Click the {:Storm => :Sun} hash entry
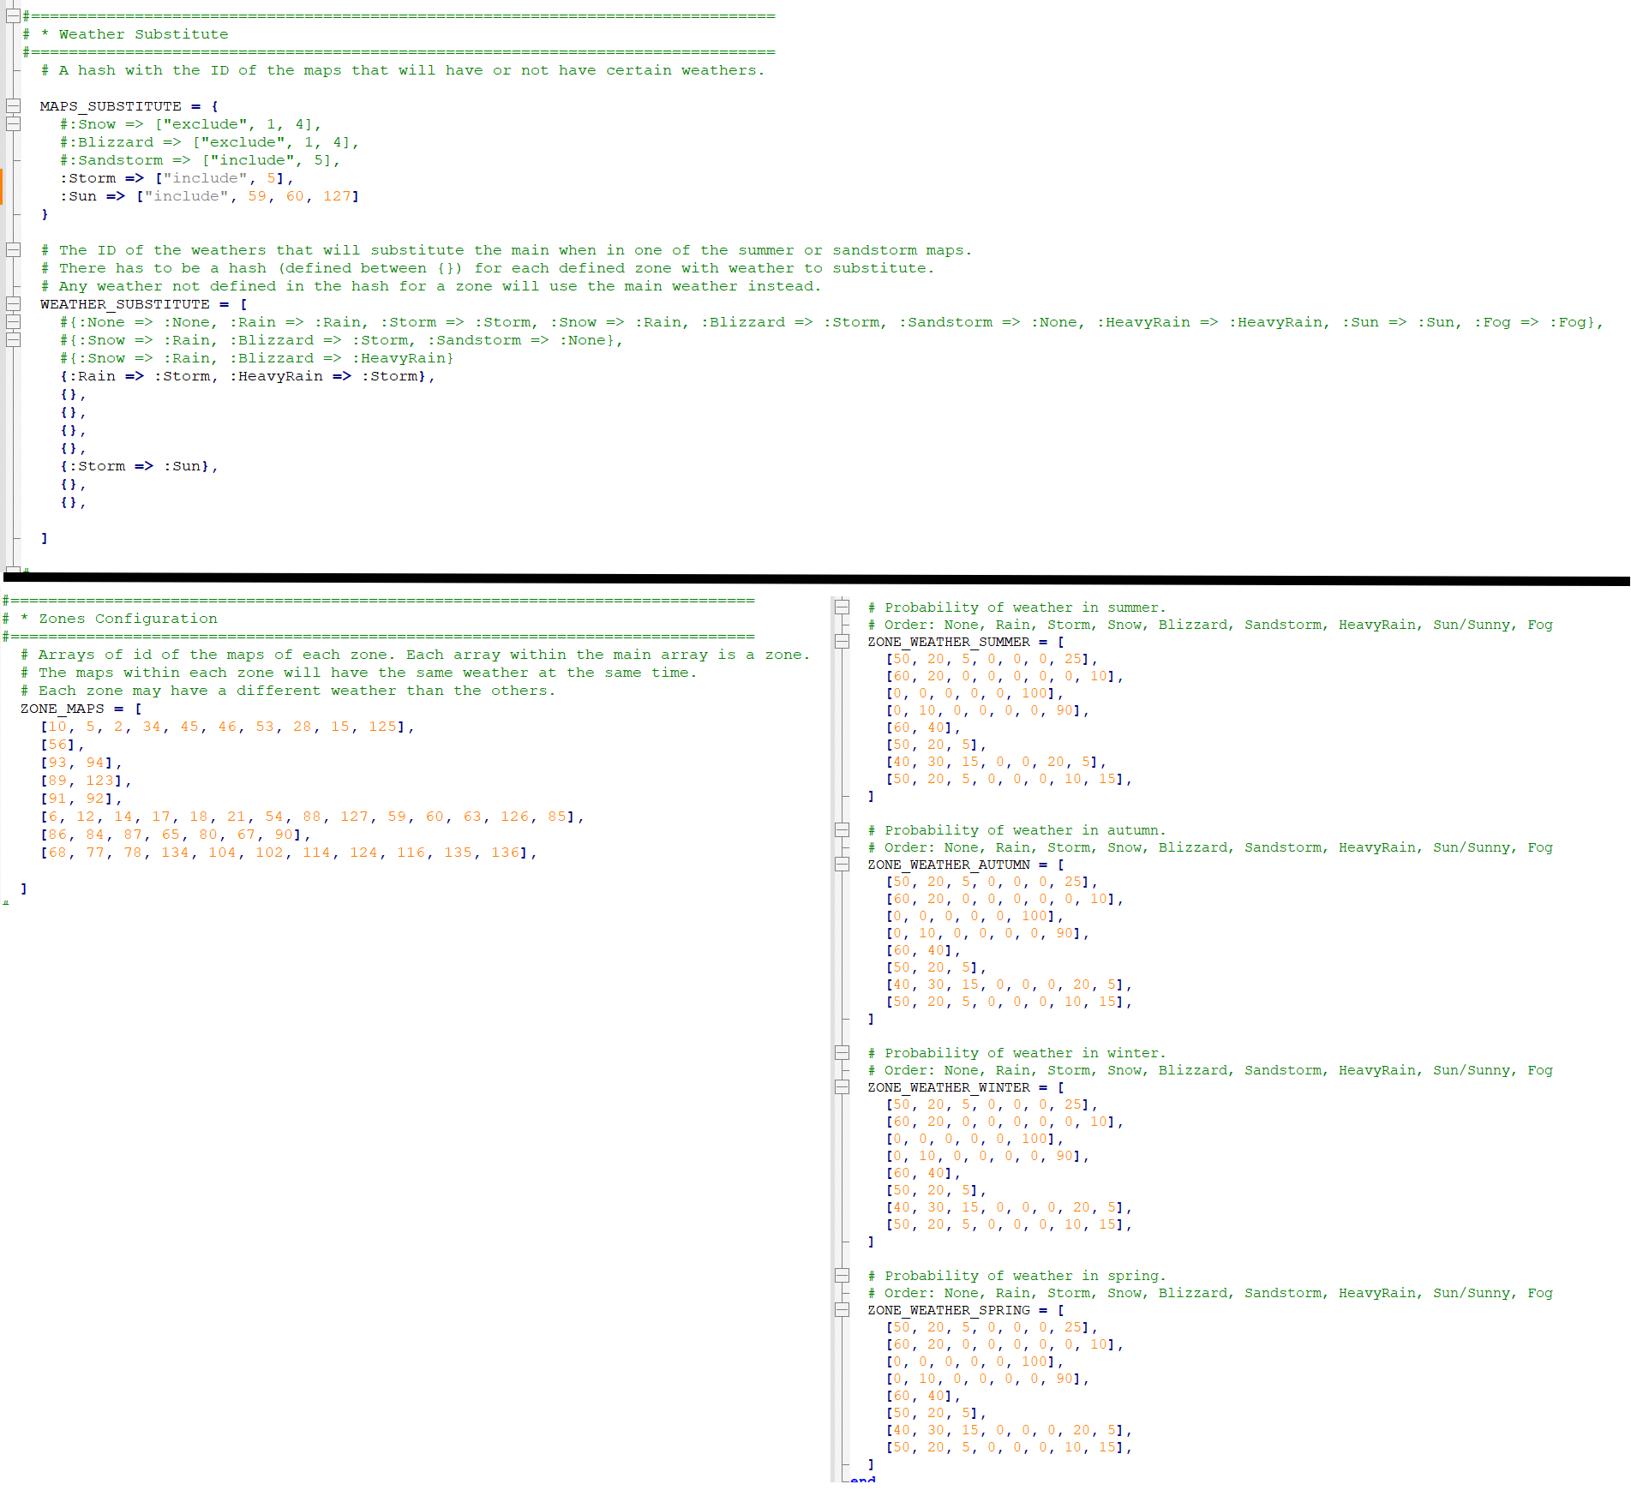Screen dimensions: 1631x1502 pos(139,466)
